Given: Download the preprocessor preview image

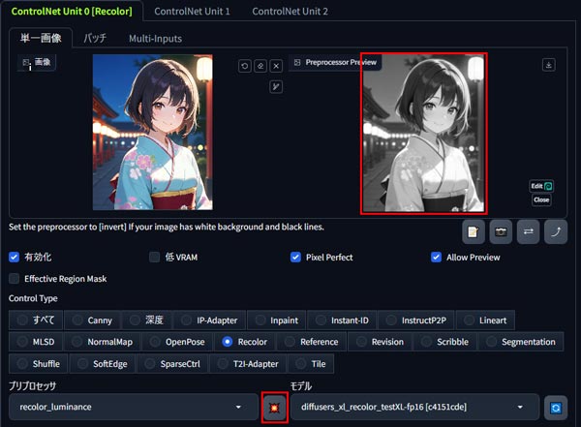Looking at the screenshot, I should (549, 65).
